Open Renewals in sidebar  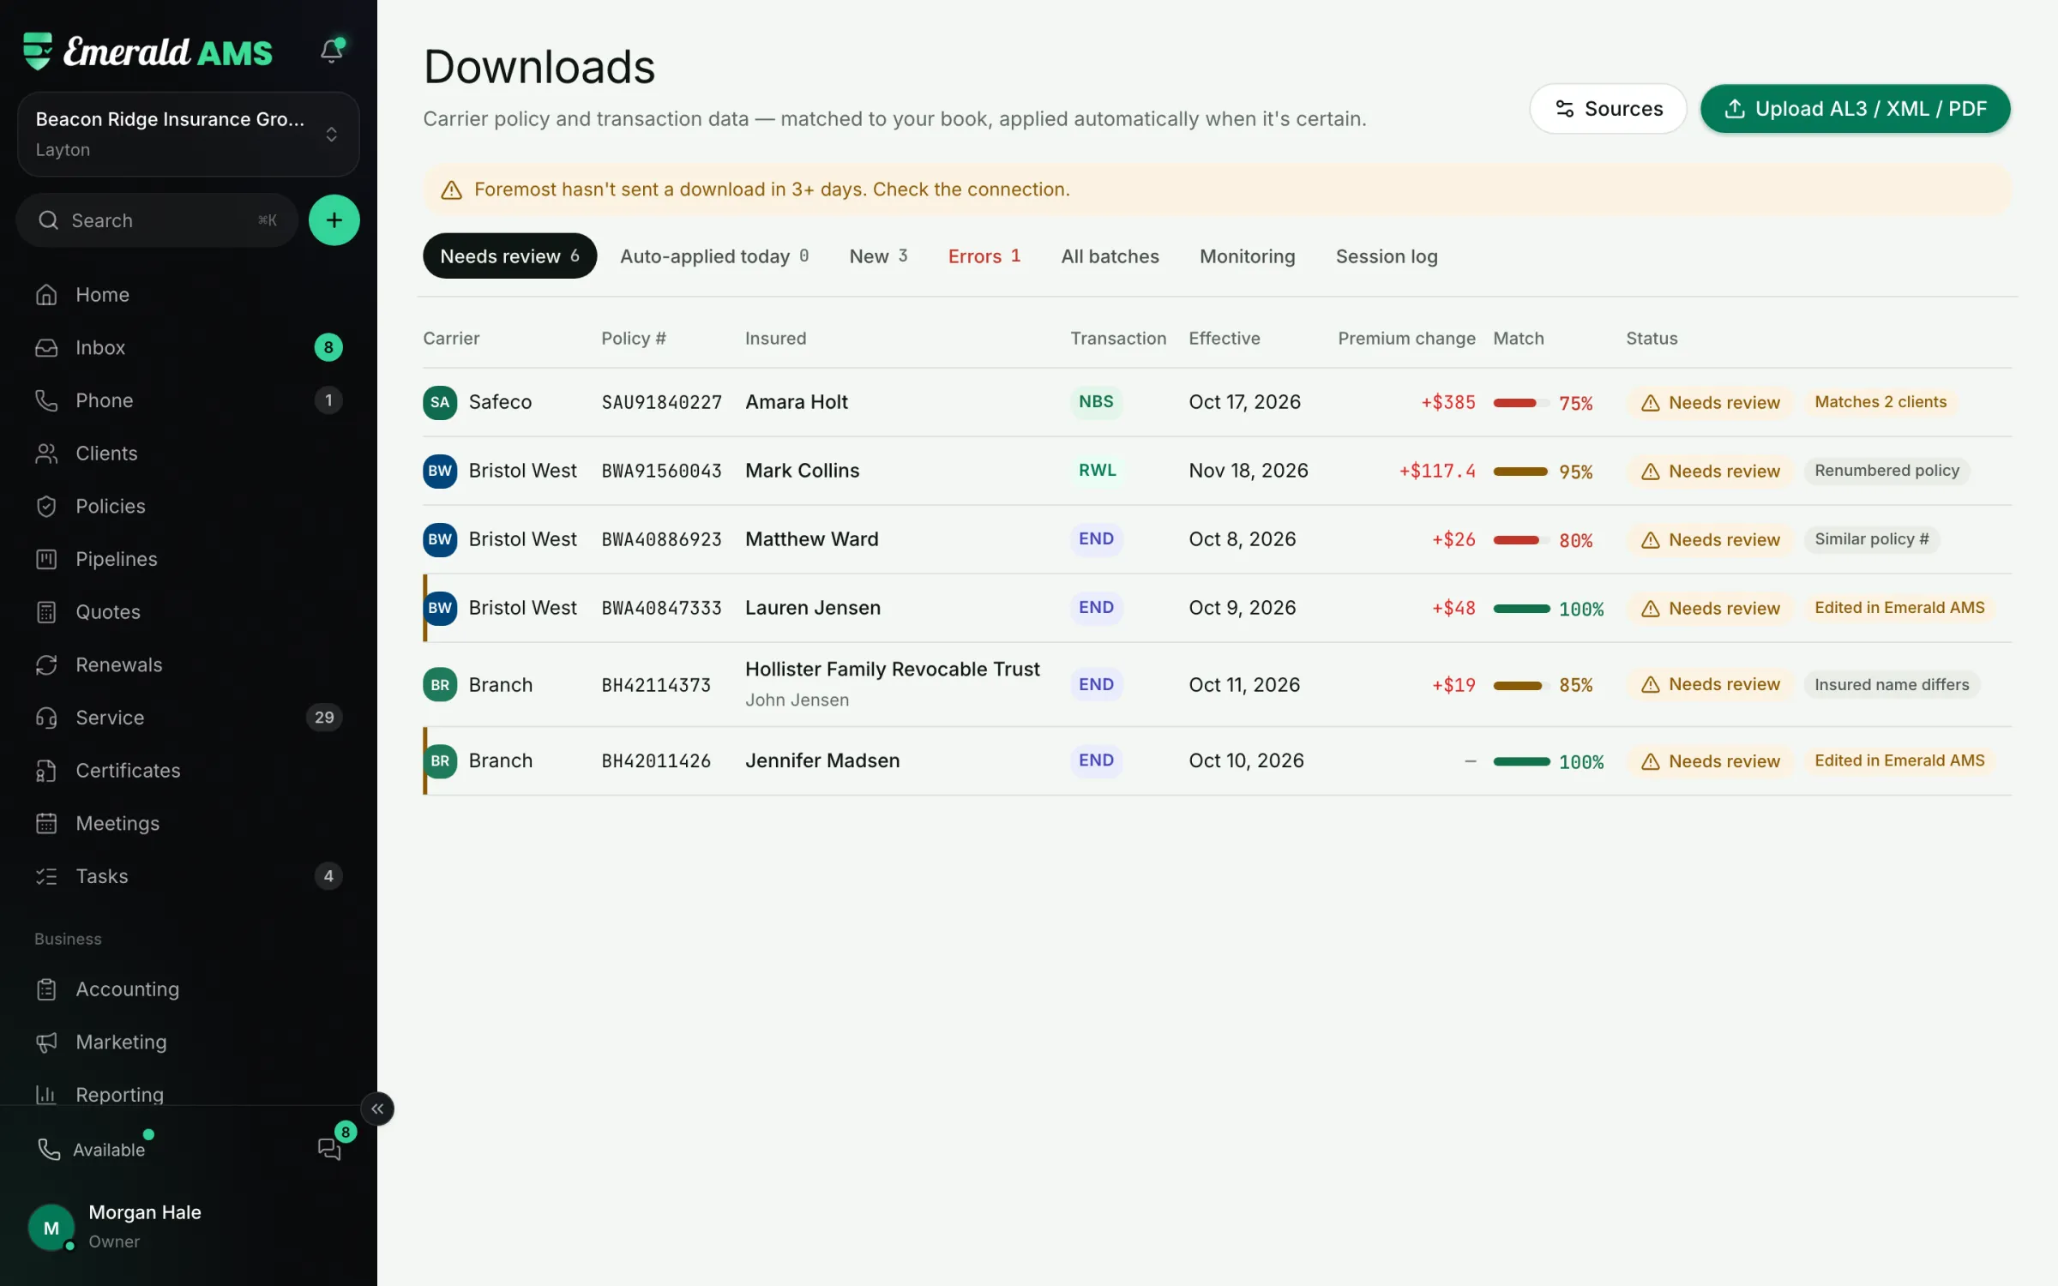(189, 664)
